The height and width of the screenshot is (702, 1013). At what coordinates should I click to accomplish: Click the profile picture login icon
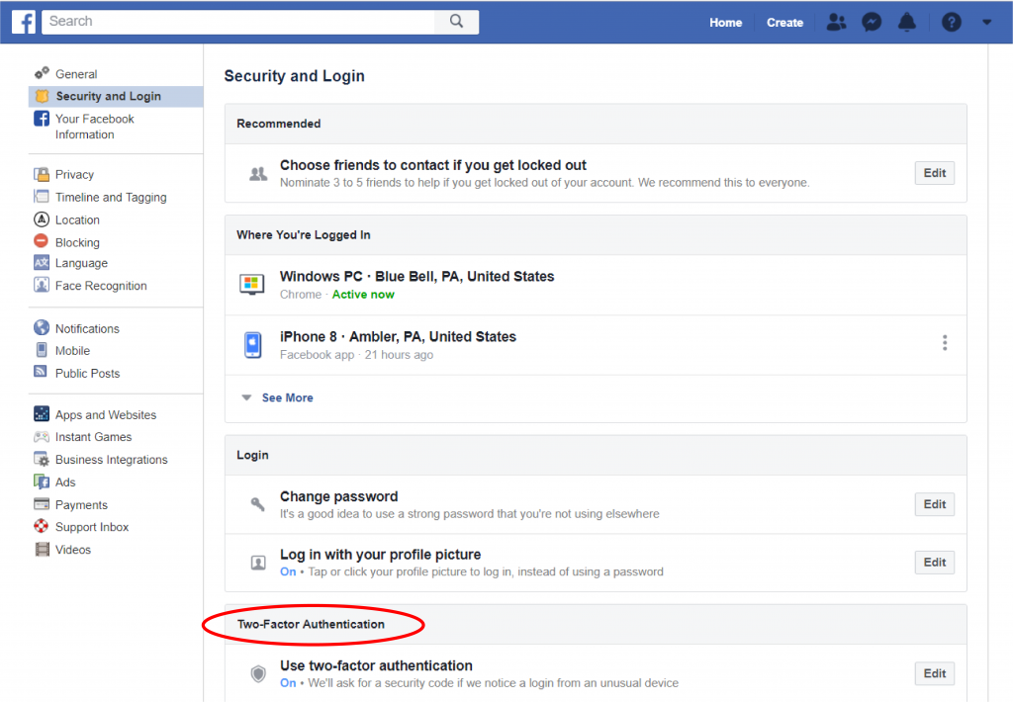point(258,563)
